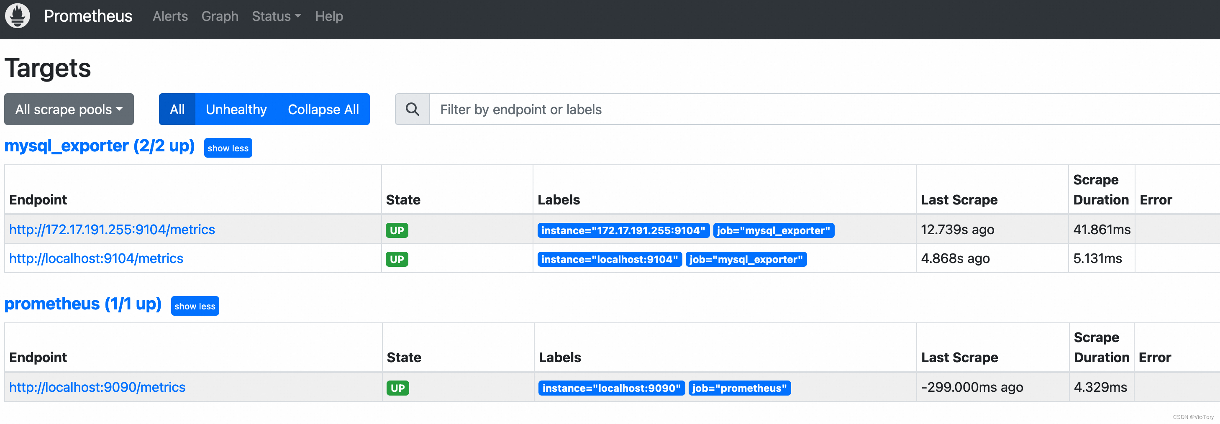The height and width of the screenshot is (424, 1220).
Task: Go to the Graph page
Action: point(220,16)
